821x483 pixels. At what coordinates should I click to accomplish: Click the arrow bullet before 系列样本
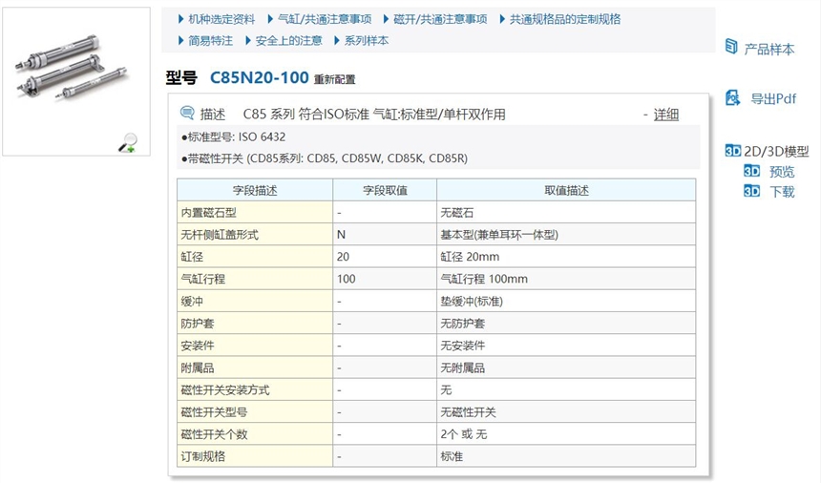pyautogui.click(x=337, y=41)
